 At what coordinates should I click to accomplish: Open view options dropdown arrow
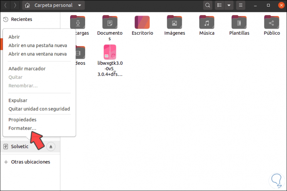click(x=229, y=5)
